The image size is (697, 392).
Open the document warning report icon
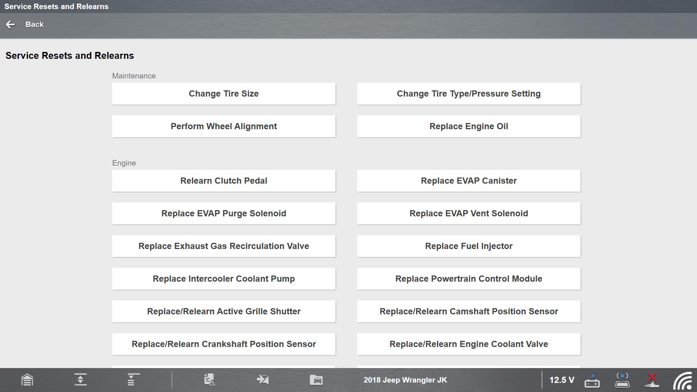209,380
